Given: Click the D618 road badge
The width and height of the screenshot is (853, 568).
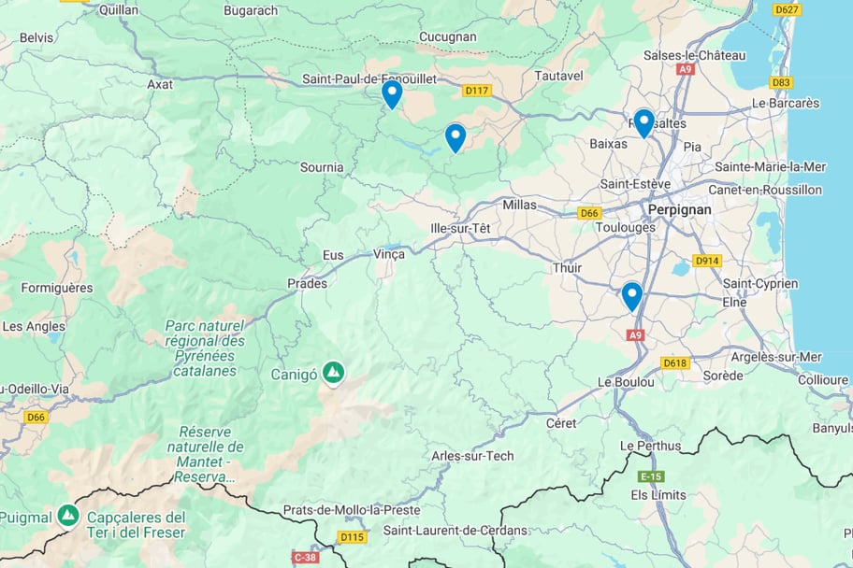Looking at the screenshot, I should (x=675, y=363).
